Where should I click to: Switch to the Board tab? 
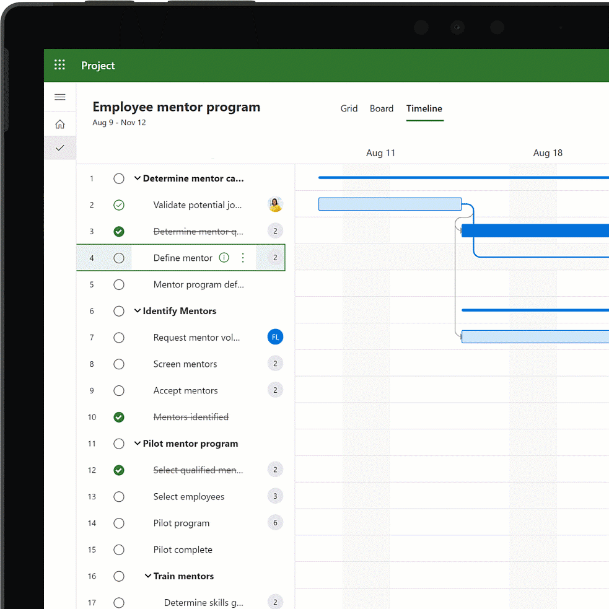pyautogui.click(x=382, y=108)
